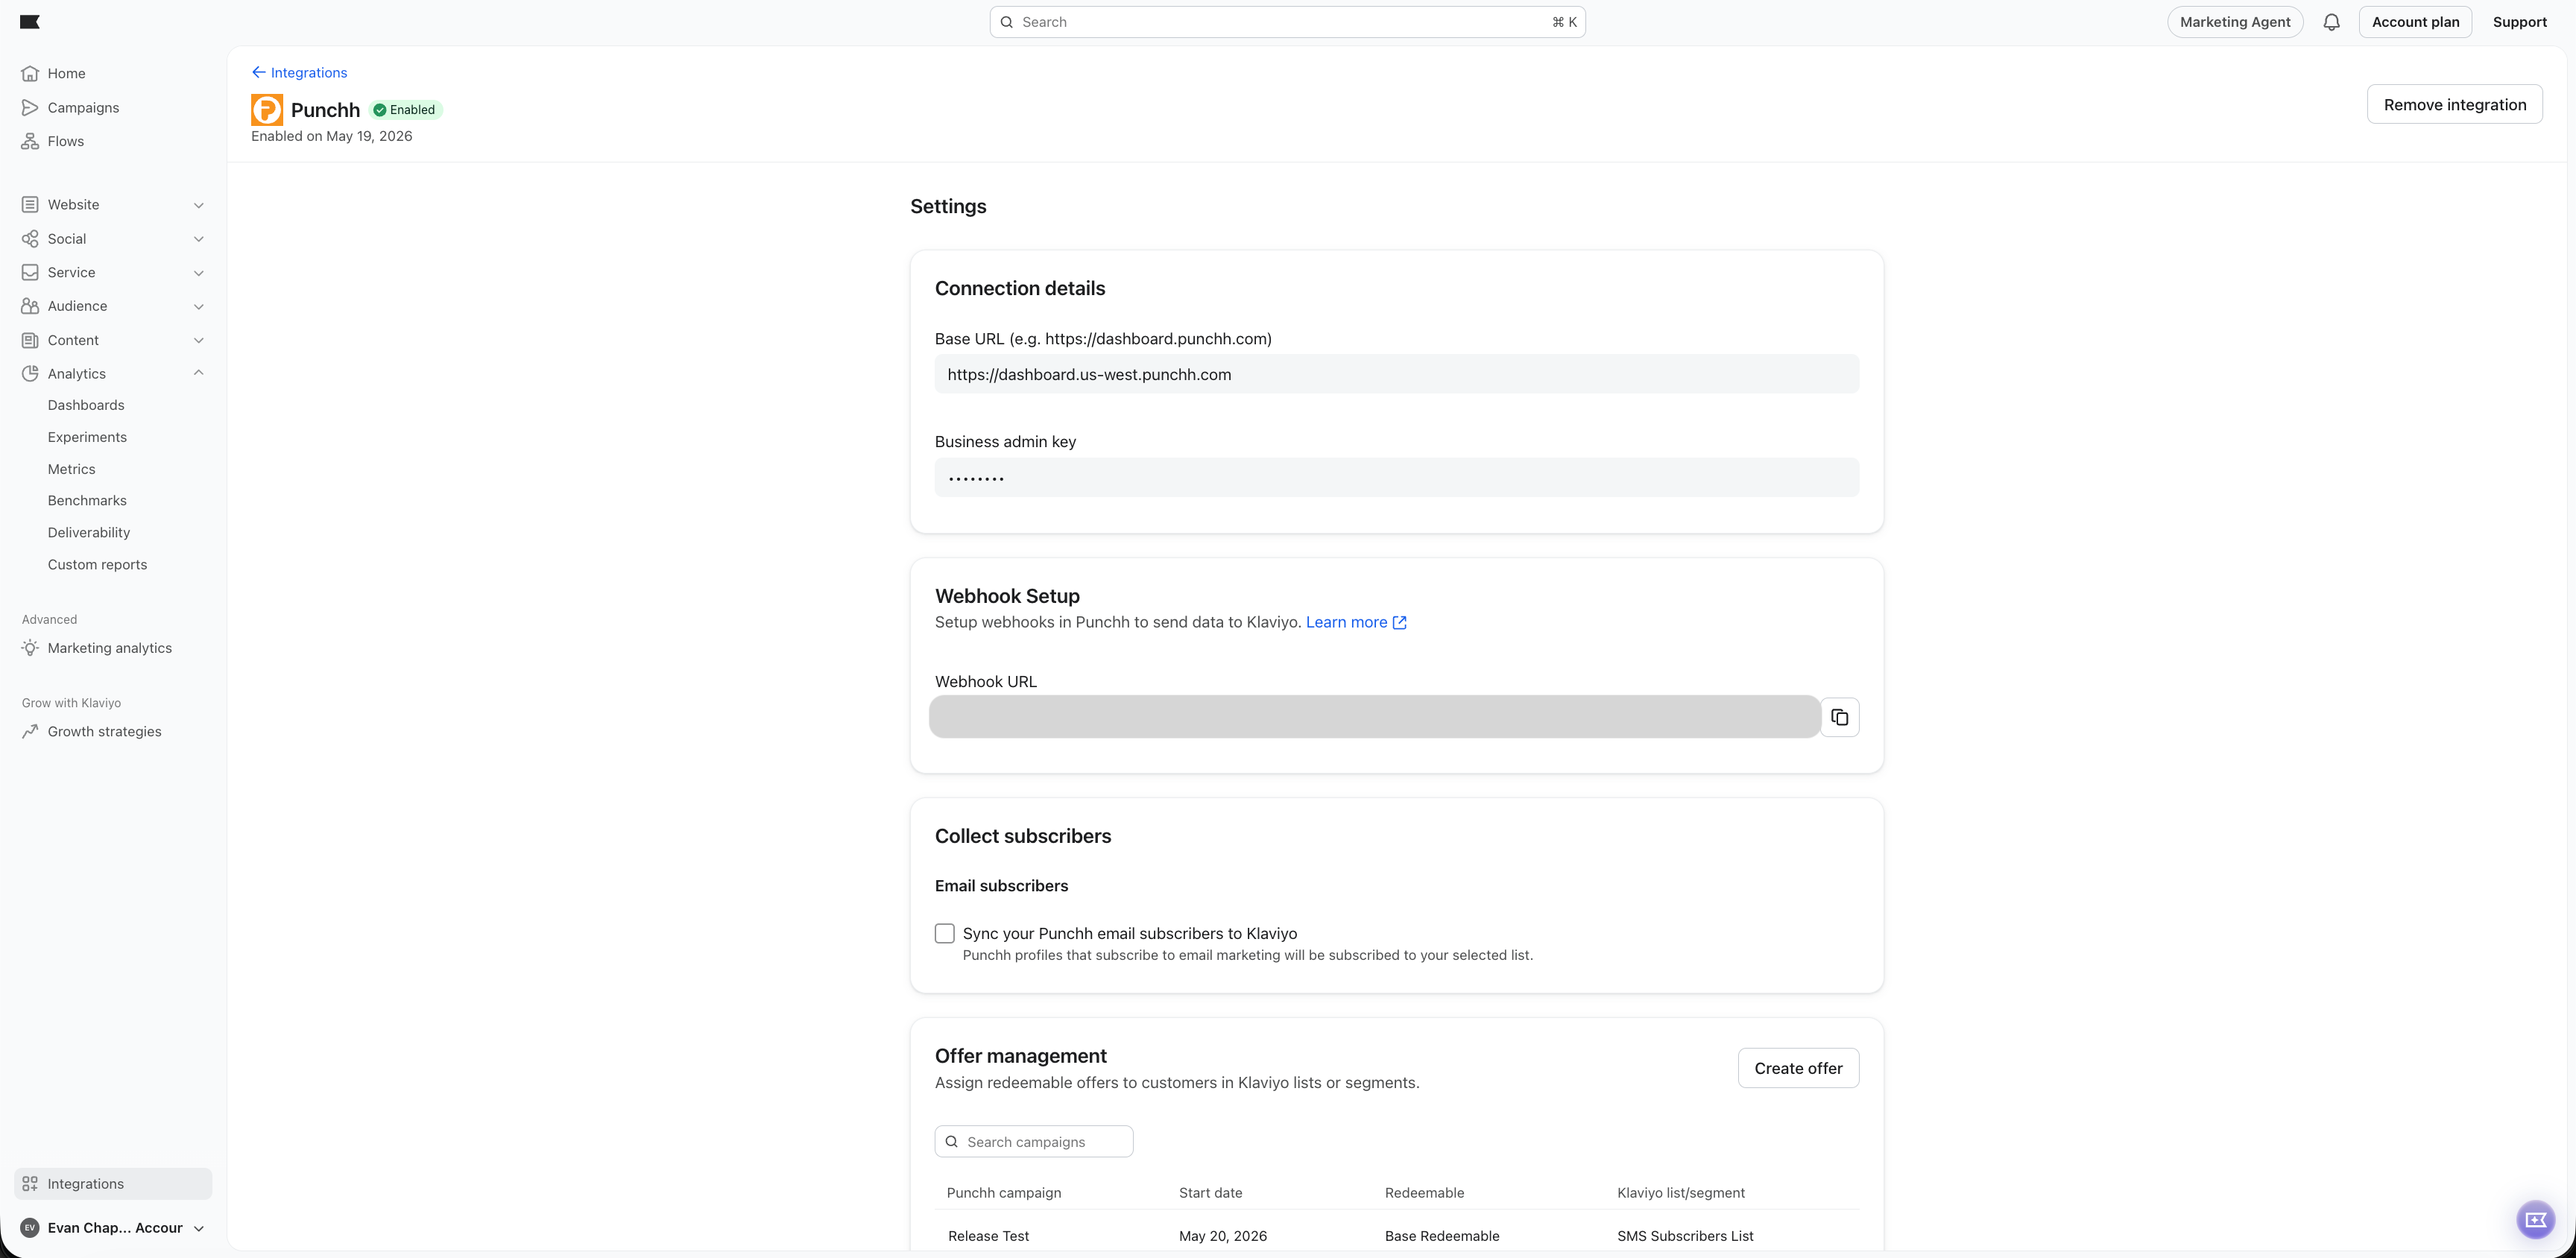This screenshot has height=1258, width=2576.
Task: Open Deliverability under Analytics
Action: [x=89, y=532]
